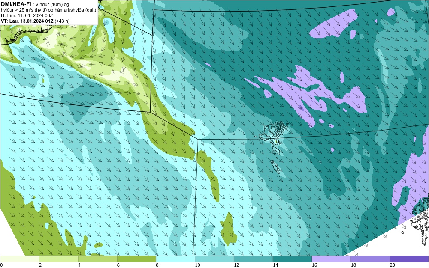Click the legend tick label '14'
The height and width of the screenshot is (268, 429).
275,265
